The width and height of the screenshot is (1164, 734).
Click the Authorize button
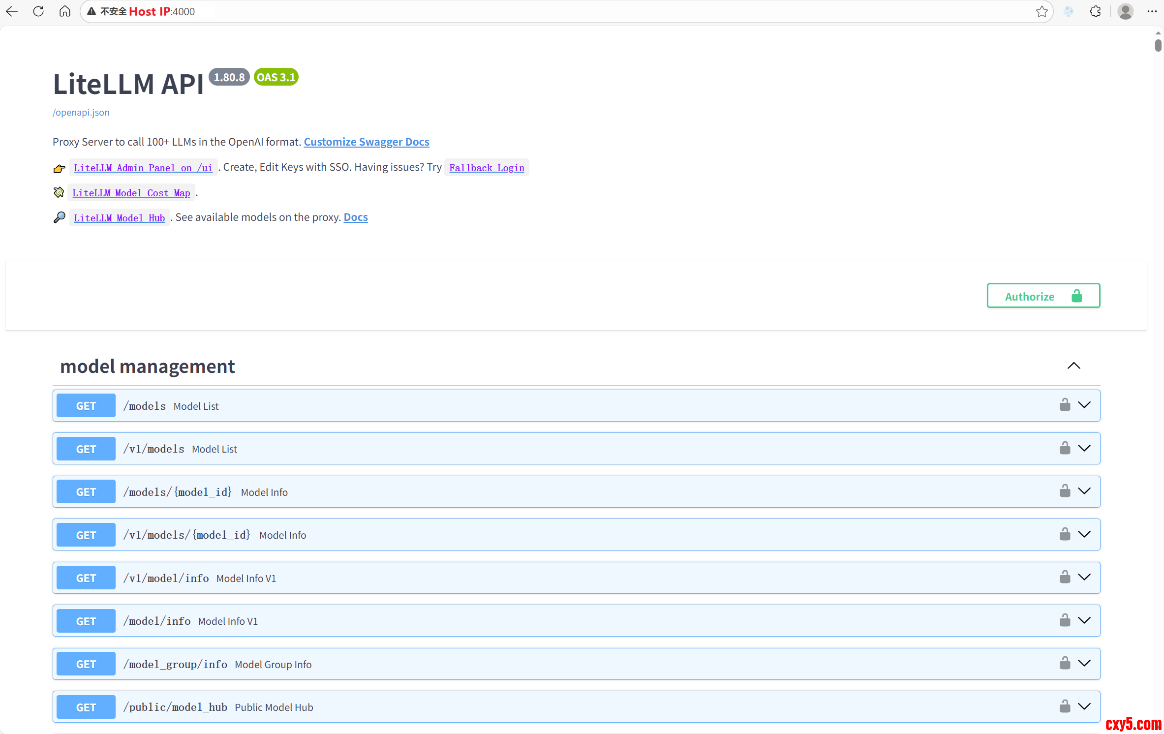1043,296
